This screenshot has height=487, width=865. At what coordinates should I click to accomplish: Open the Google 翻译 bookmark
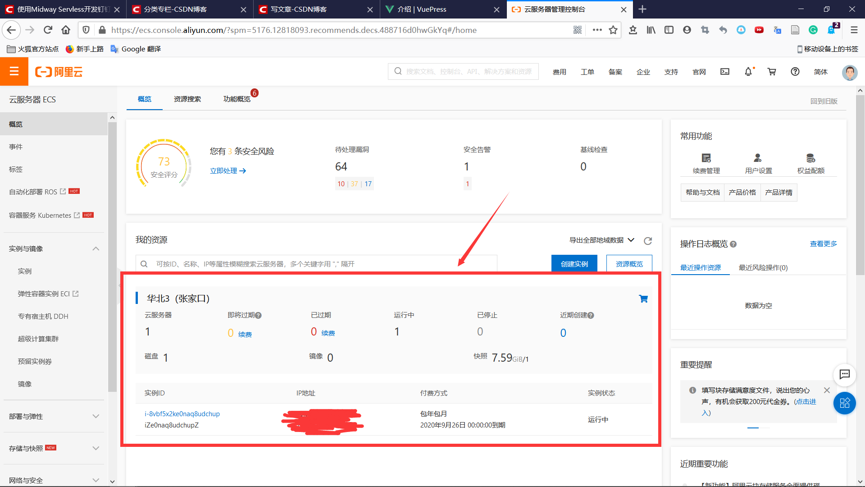136,49
